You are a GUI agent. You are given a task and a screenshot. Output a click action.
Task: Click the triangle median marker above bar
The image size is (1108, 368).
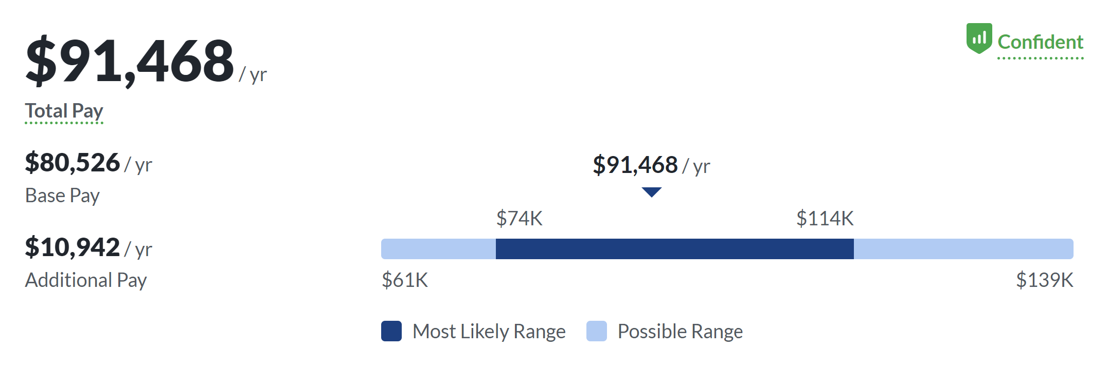click(x=651, y=192)
